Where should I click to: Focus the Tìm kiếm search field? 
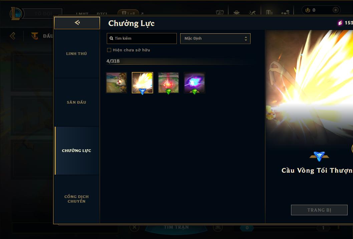point(141,38)
